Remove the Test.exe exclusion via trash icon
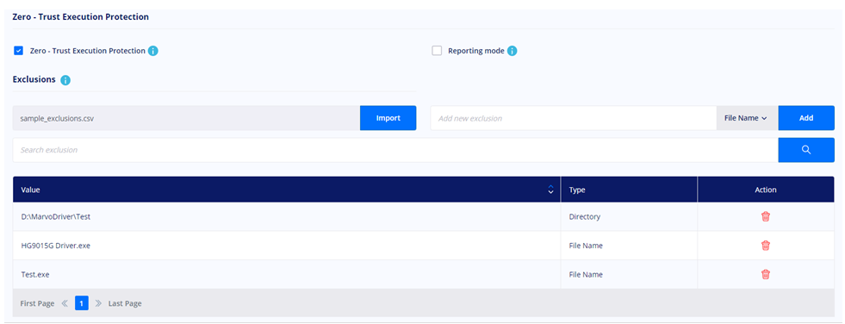The height and width of the screenshot is (324, 845). pyautogui.click(x=765, y=274)
